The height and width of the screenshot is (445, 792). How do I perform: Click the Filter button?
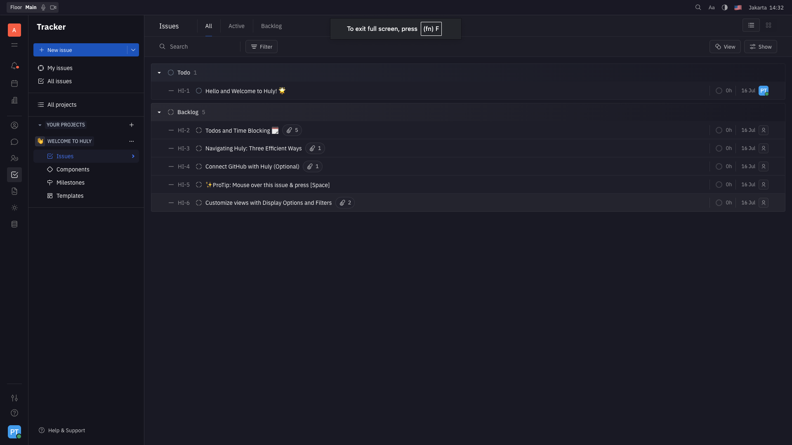point(262,47)
